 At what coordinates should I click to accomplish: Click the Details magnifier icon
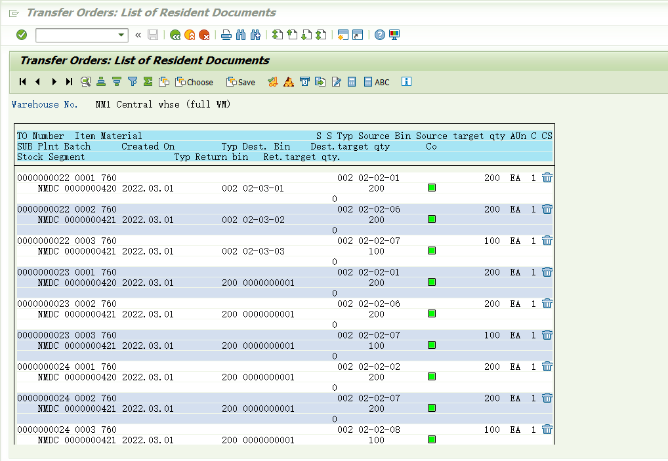pos(85,82)
